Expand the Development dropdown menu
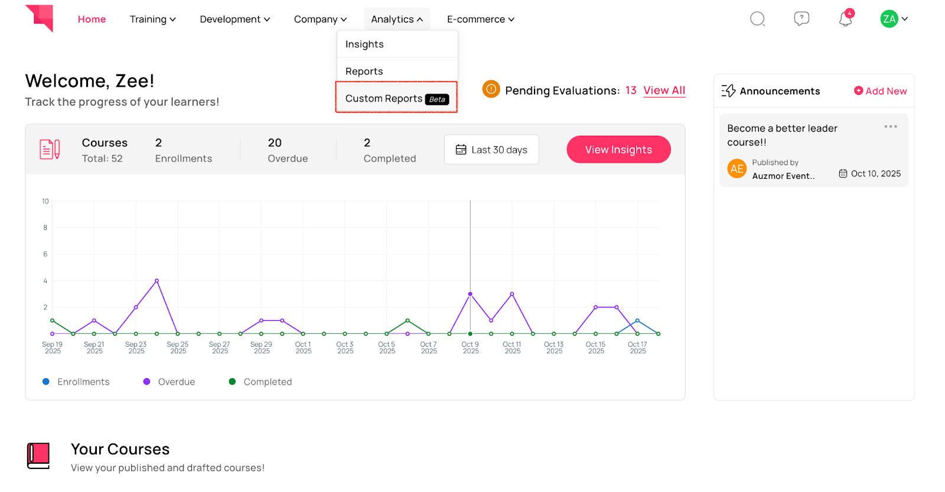Screen dimensions: 945x492 pos(235,19)
